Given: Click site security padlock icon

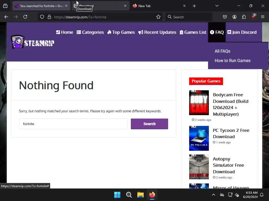Looking at the screenshot, I should point(49,17).
